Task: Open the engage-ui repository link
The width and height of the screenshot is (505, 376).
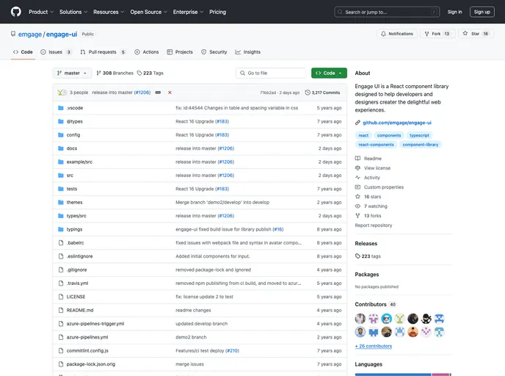Action: [x=62, y=35]
